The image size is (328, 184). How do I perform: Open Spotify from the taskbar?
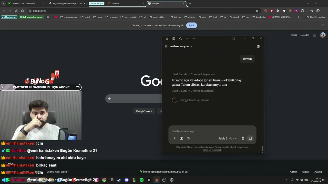pos(142,180)
